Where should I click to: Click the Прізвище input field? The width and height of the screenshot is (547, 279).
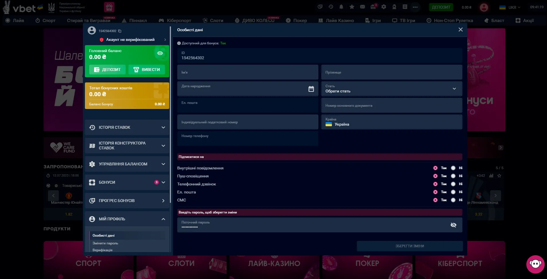[392, 72]
